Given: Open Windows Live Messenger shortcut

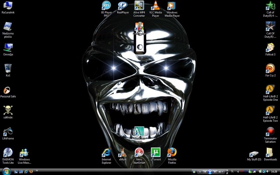Looking at the screenshot, I should 24,156.
